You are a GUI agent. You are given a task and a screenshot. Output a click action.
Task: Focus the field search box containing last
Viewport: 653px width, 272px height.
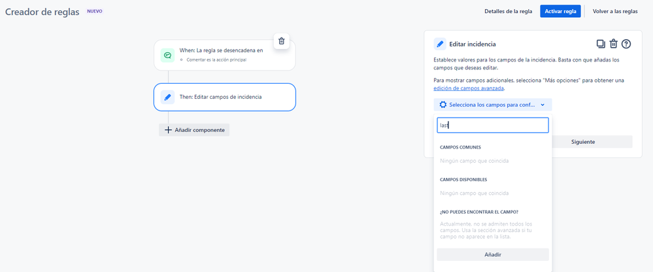(x=493, y=125)
